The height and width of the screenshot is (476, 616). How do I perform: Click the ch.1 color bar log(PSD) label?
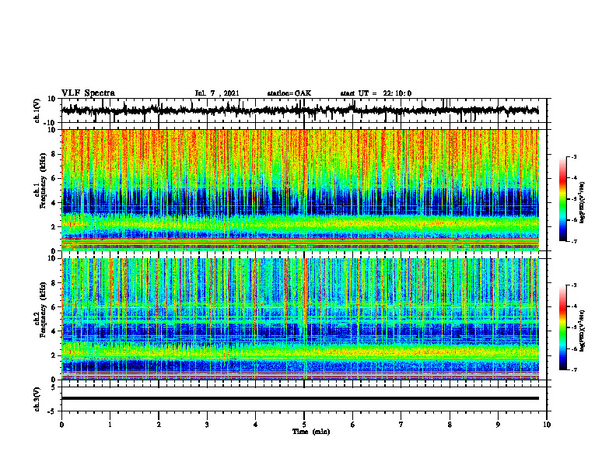(x=583, y=203)
